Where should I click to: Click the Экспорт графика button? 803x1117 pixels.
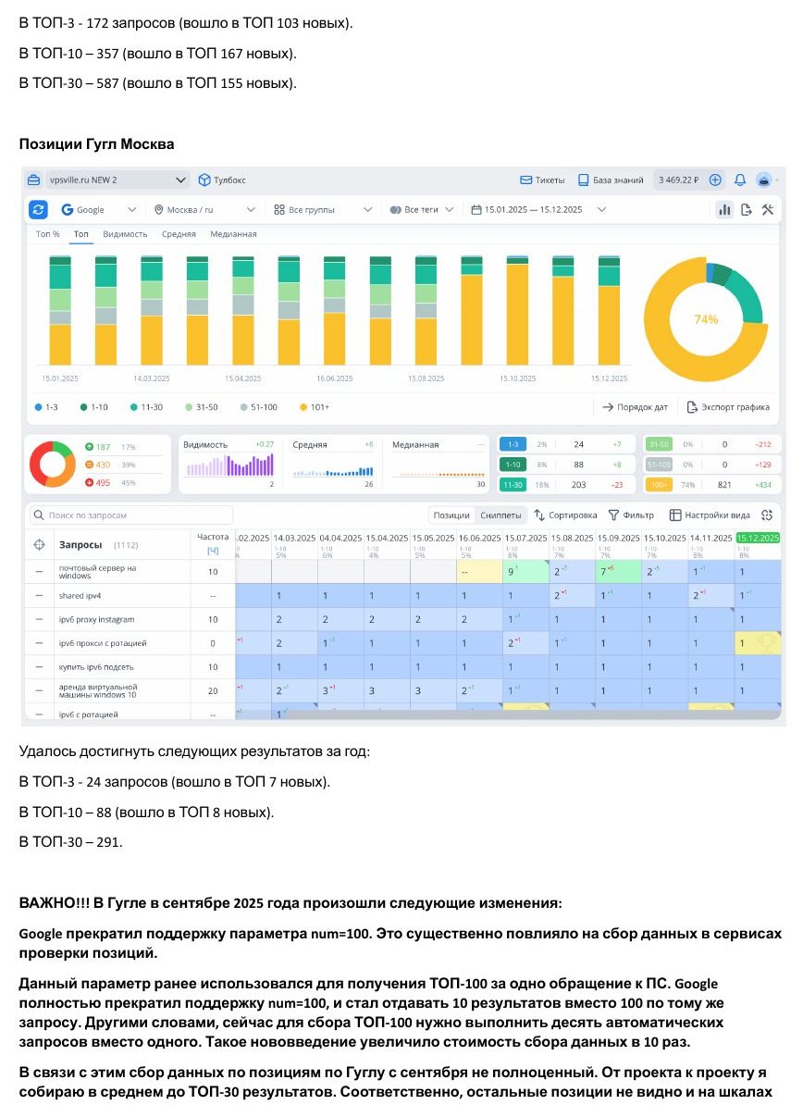click(x=727, y=406)
